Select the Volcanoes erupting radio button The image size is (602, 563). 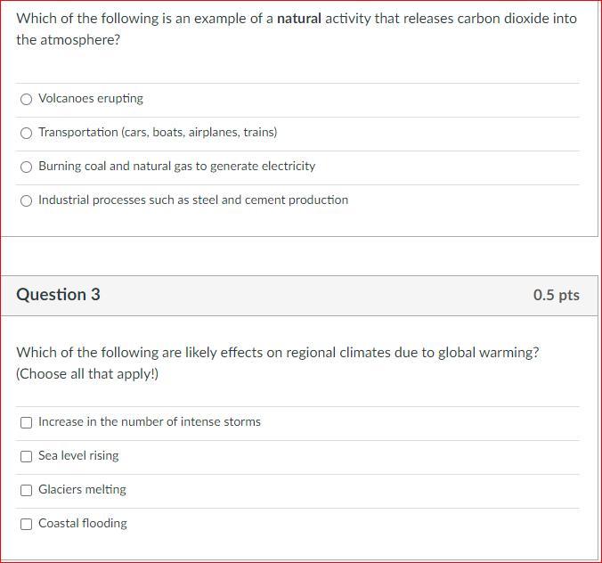27,99
